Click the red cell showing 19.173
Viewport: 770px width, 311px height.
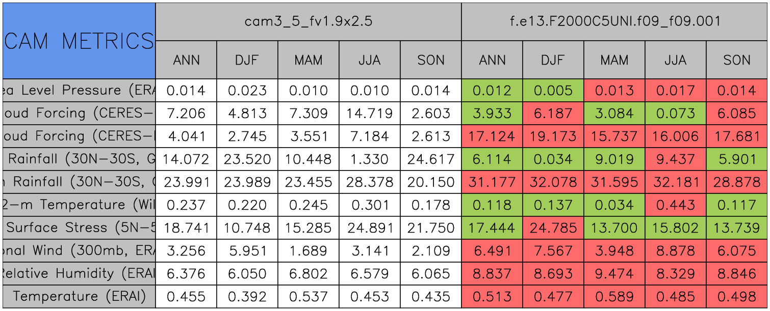553,136
